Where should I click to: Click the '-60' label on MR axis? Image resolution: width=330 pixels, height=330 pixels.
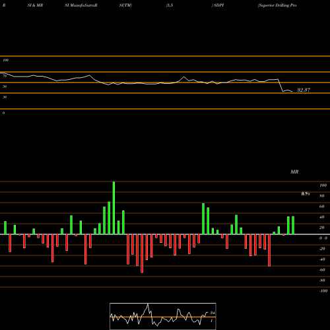click(322, 270)
